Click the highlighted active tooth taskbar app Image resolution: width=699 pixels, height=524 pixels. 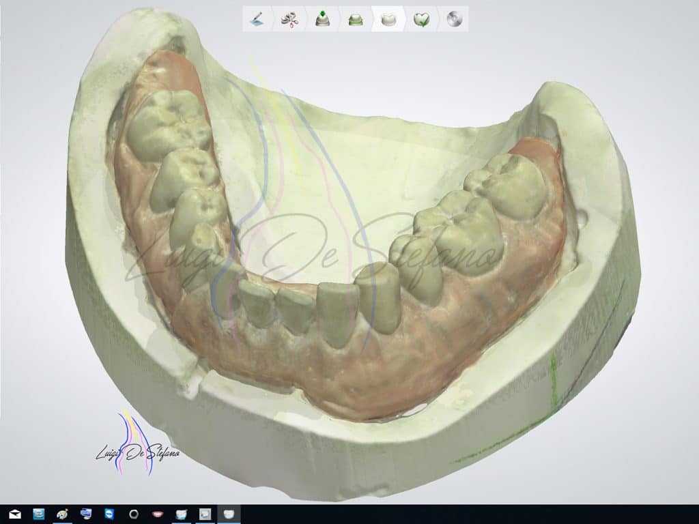(229, 514)
